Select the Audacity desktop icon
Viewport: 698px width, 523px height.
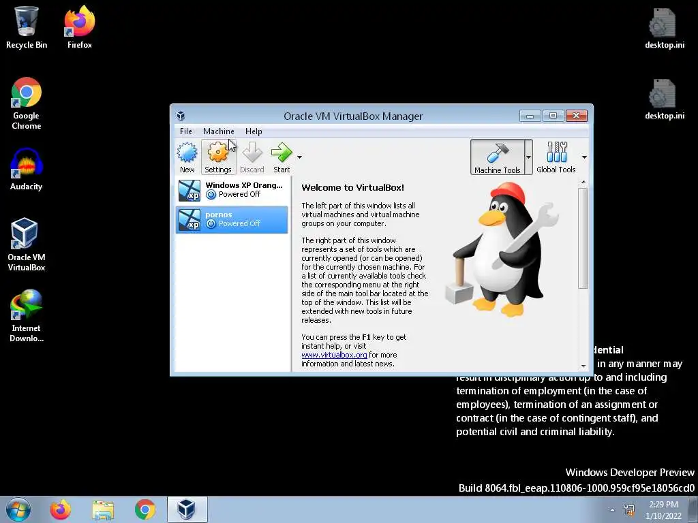click(27, 170)
